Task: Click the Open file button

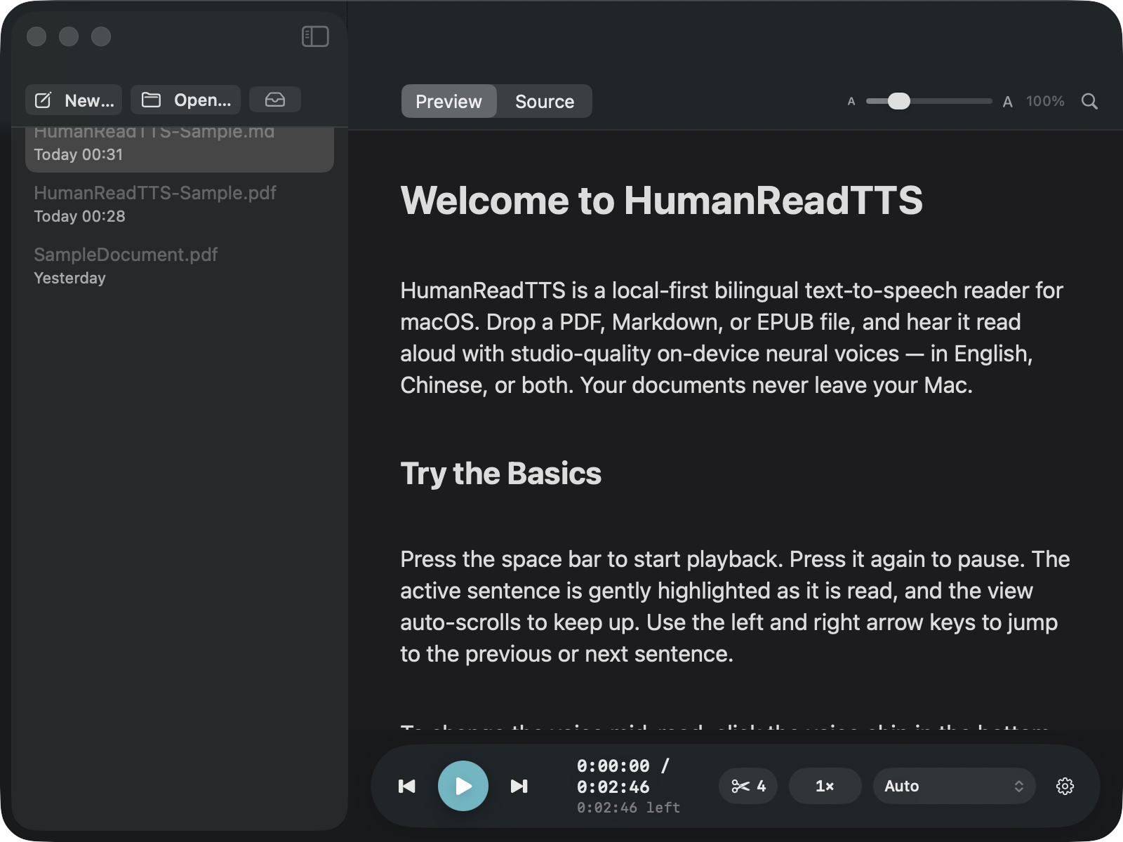Action: (186, 100)
